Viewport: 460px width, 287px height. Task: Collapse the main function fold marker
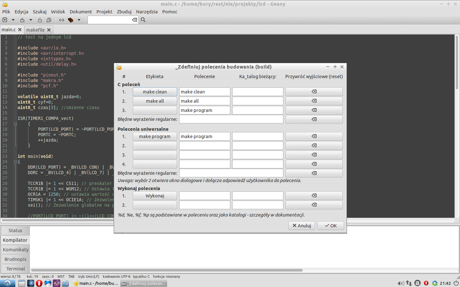click(15, 162)
